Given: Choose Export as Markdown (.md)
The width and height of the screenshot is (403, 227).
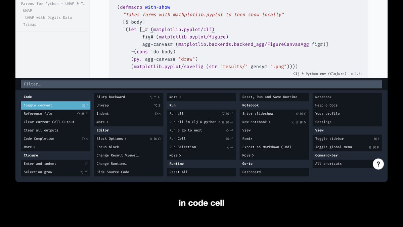Looking at the screenshot, I should point(274,147).
